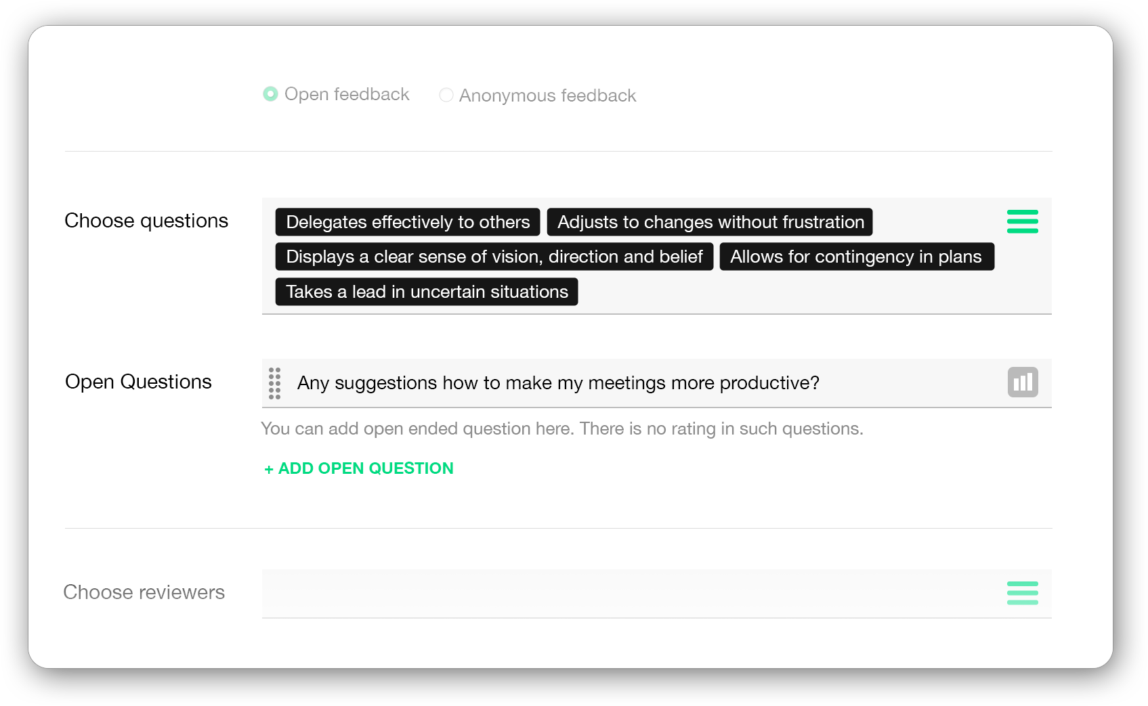This screenshot has height=706, width=1148.
Task: Select the 'Takes a lead in uncertain situations' chip
Action: click(x=425, y=291)
